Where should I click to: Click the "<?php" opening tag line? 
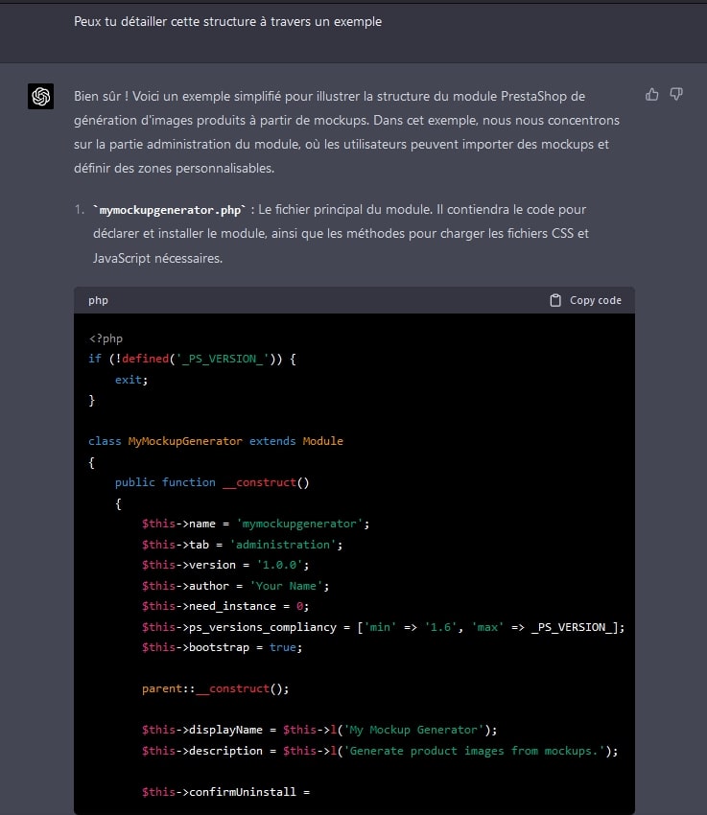tap(106, 338)
